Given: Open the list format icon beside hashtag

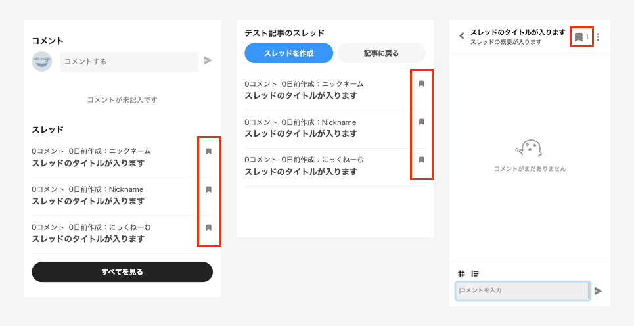Looking at the screenshot, I should point(475,273).
